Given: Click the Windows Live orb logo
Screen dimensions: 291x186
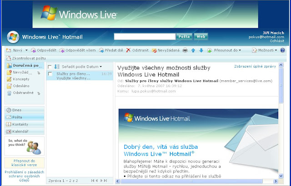Looking at the screenshot, I should click(x=13, y=37).
